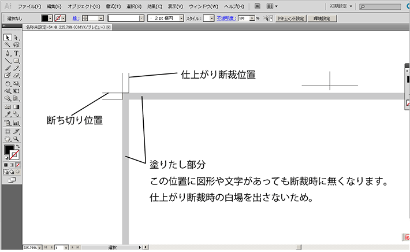Activate the Hand tool
Viewport: 410px width, 252px height.
pyautogui.click(x=8, y=139)
